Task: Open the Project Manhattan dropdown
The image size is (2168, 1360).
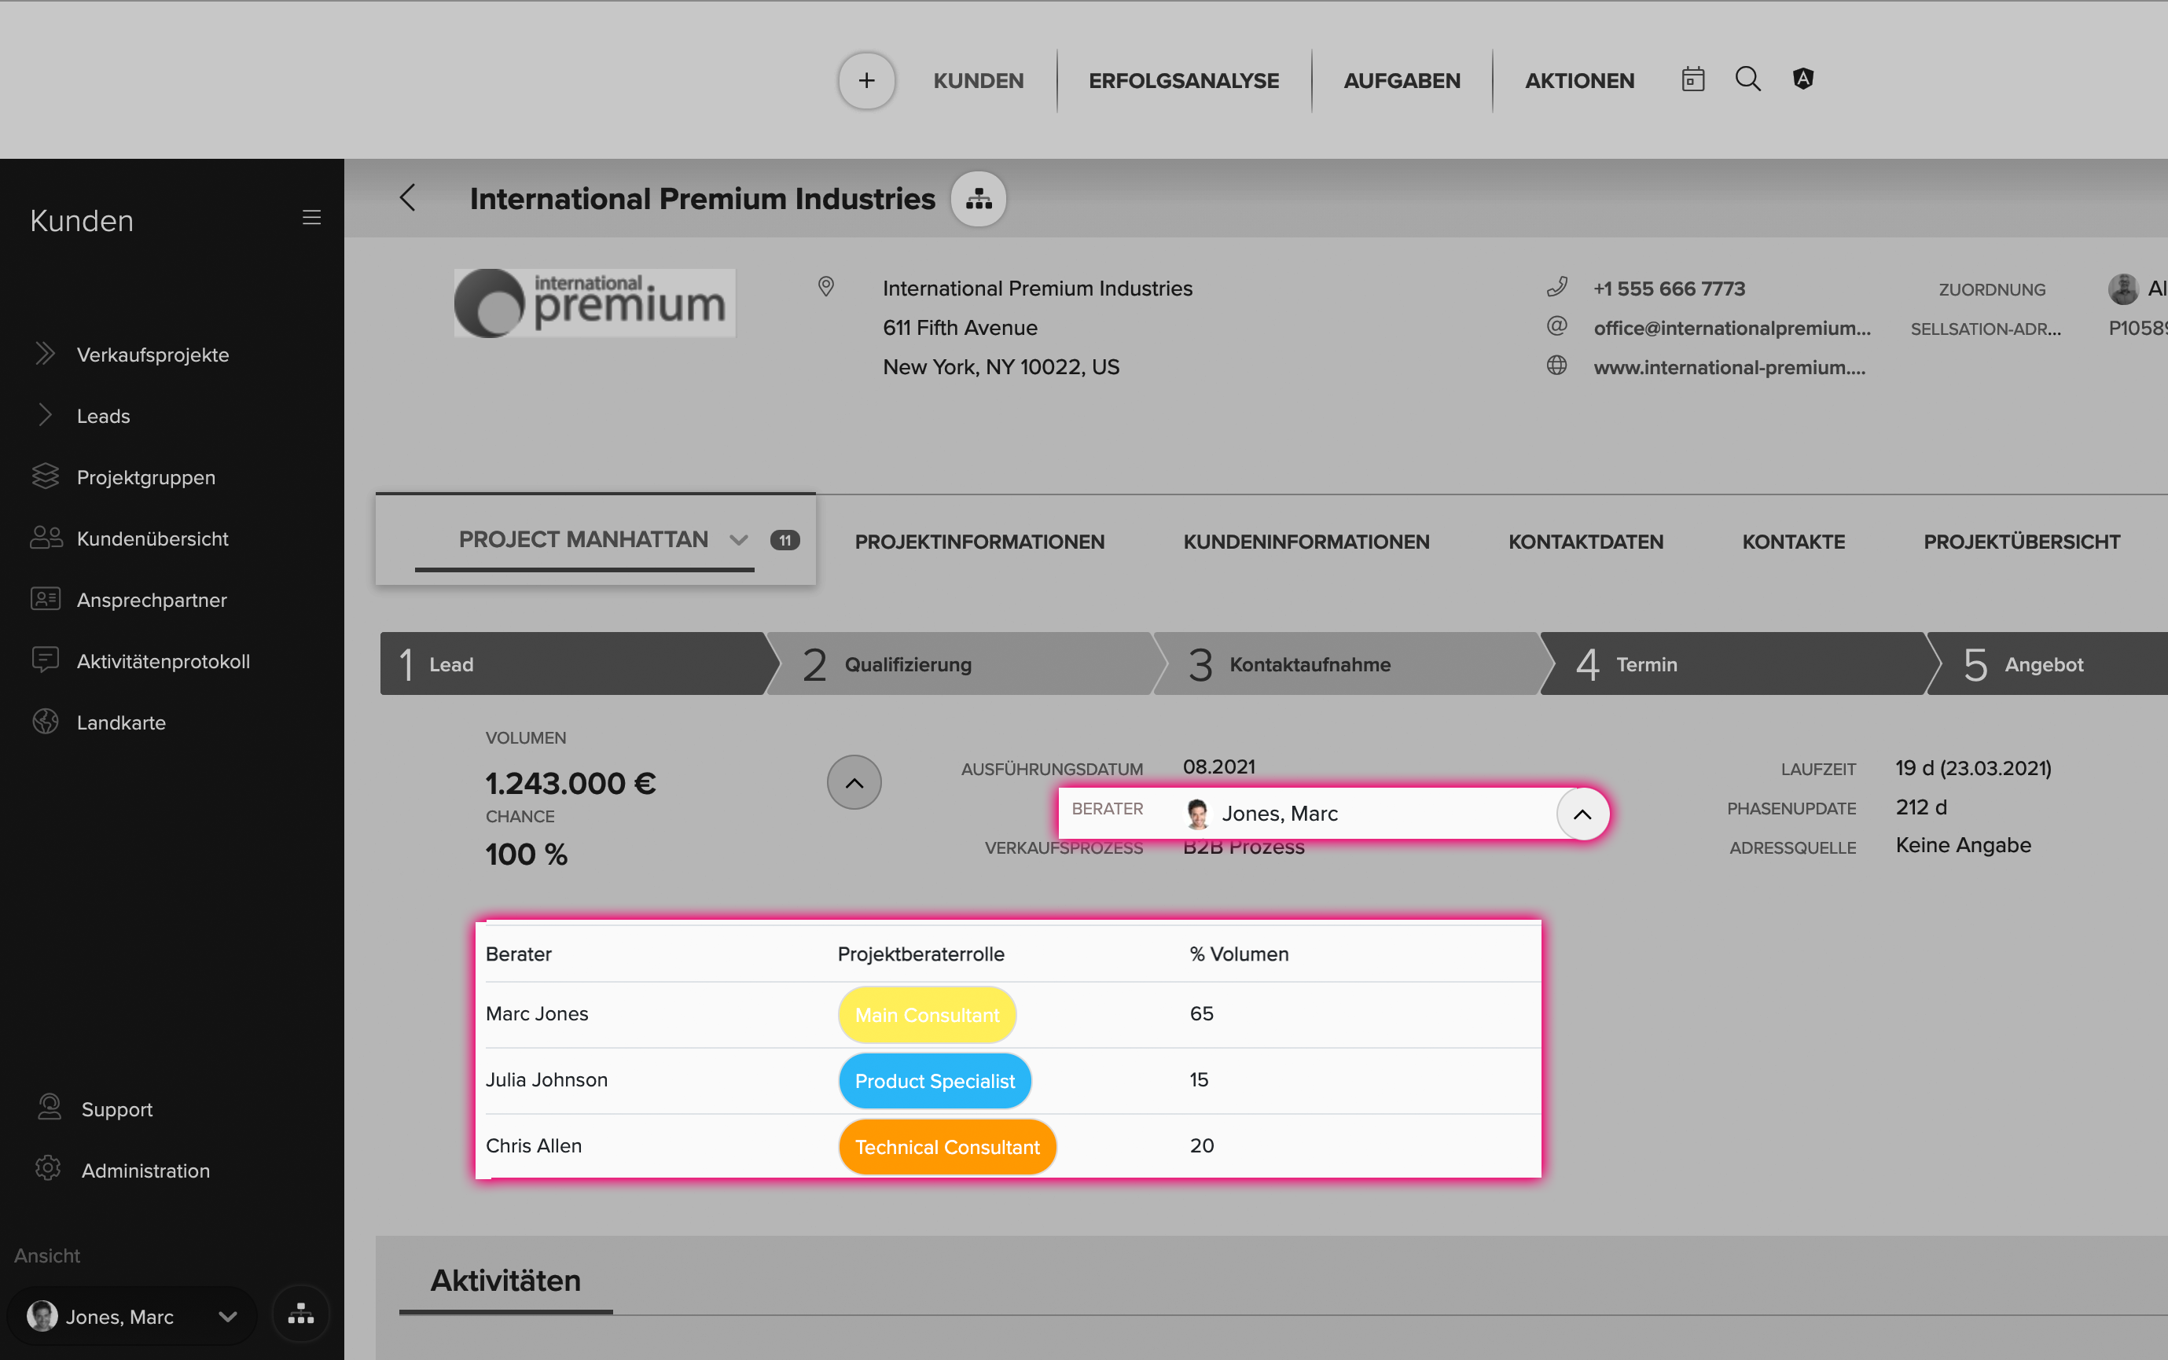Action: click(x=738, y=540)
